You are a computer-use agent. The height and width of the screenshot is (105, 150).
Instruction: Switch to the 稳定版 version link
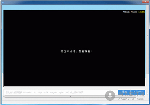tap(126, 12)
